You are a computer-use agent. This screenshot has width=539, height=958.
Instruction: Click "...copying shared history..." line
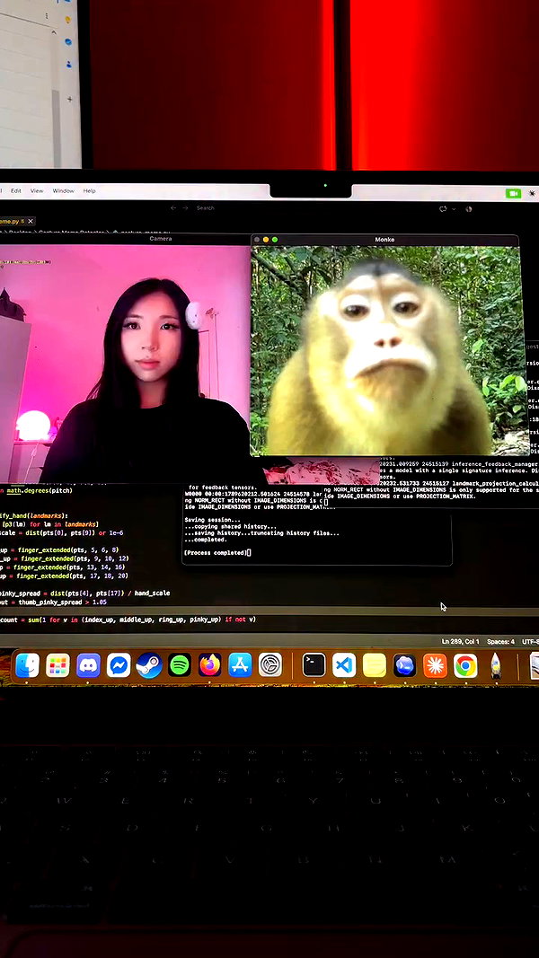230,527
